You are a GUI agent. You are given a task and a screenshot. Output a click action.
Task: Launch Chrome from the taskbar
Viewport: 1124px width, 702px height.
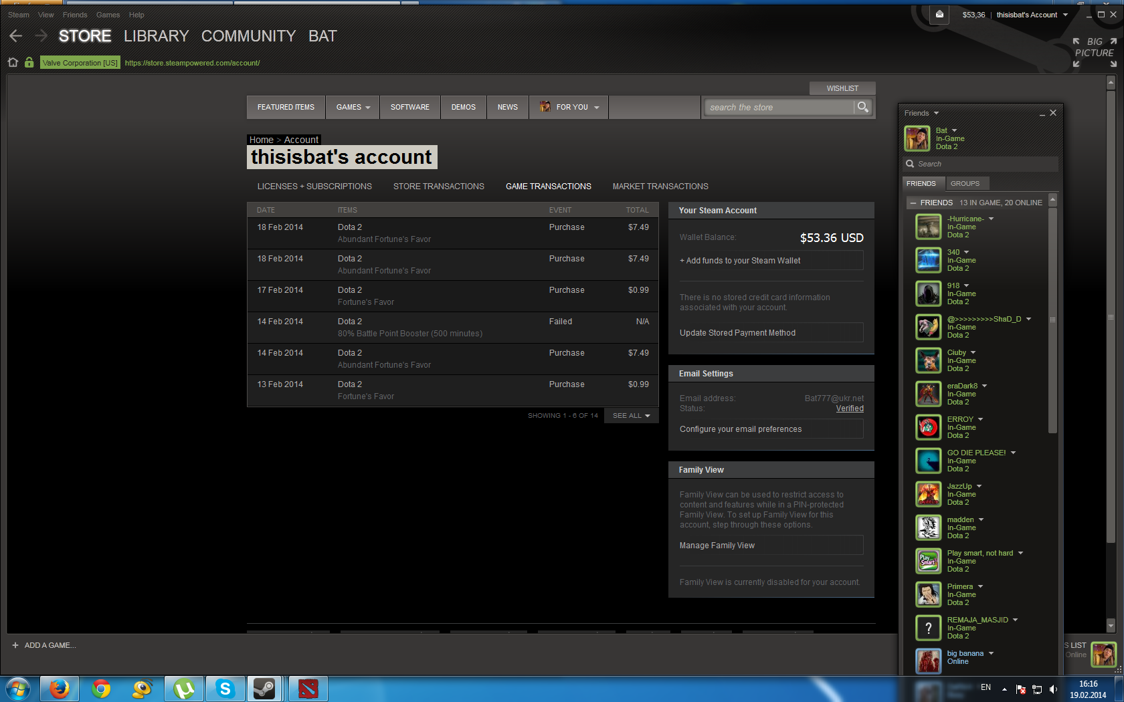click(x=101, y=689)
